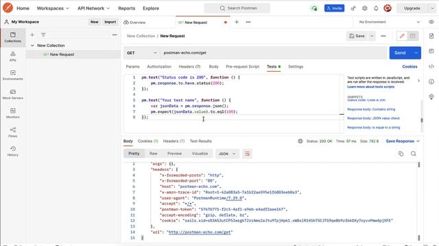439x246 pixels.
Task: Select the Preview response view
Action: coord(174,154)
